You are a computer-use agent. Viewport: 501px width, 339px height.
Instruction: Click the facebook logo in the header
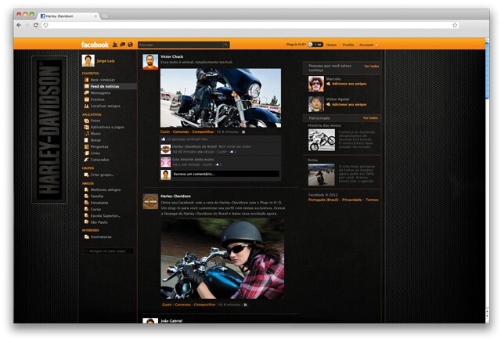click(95, 45)
